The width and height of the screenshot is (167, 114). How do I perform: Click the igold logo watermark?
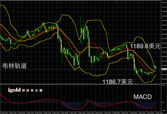click(14, 90)
